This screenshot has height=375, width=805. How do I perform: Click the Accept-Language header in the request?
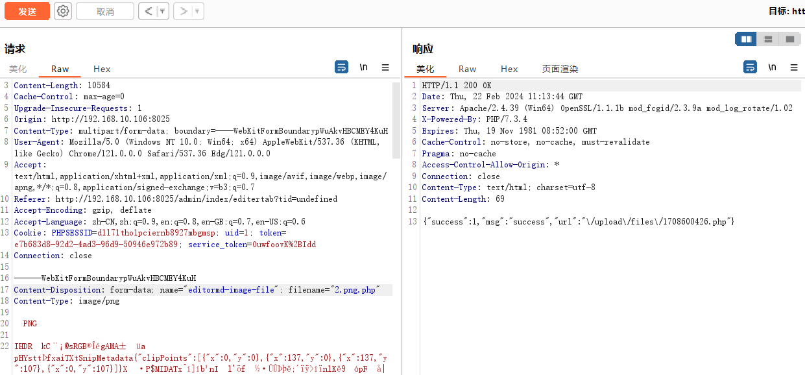click(x=160, y=222)
